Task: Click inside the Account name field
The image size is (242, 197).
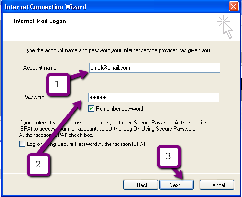Action: [x=154, y=68]
